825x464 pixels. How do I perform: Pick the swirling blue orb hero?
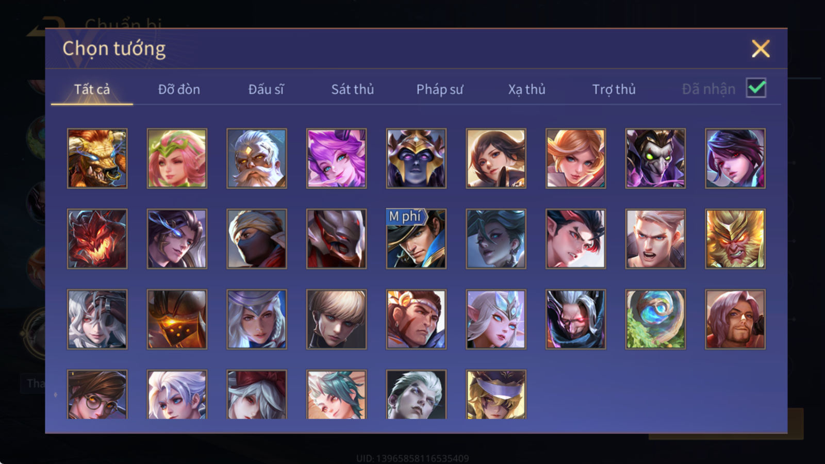(x=655, y=319)
